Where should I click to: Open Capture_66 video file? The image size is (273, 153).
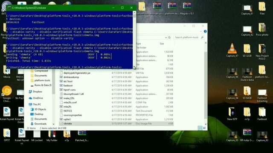[232, 73]
